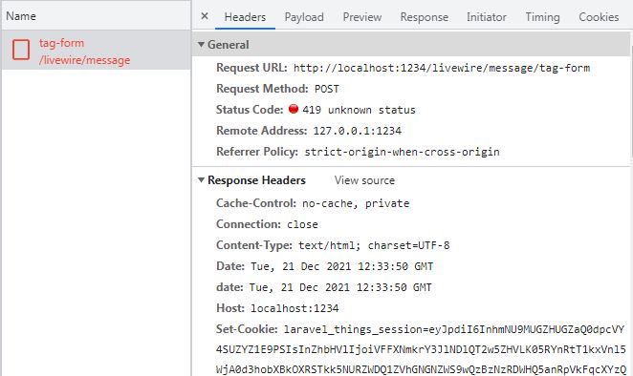Open the Payload tab
The image size is (633, 376).
(304, 17)
